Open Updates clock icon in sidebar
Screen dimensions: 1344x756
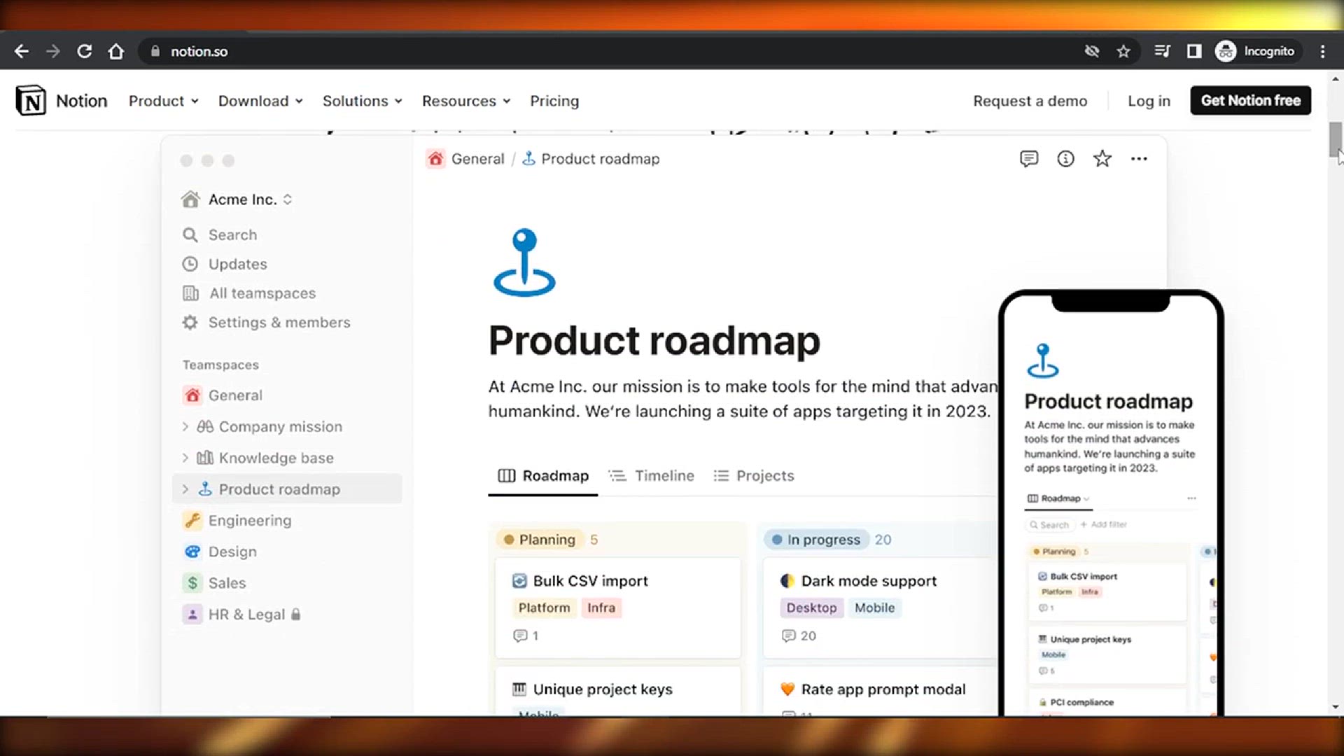tap(190, 264)
